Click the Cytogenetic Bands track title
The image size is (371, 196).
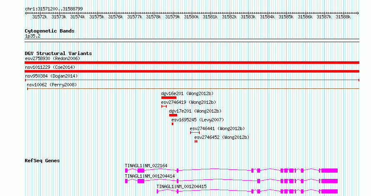coord(50,31)
